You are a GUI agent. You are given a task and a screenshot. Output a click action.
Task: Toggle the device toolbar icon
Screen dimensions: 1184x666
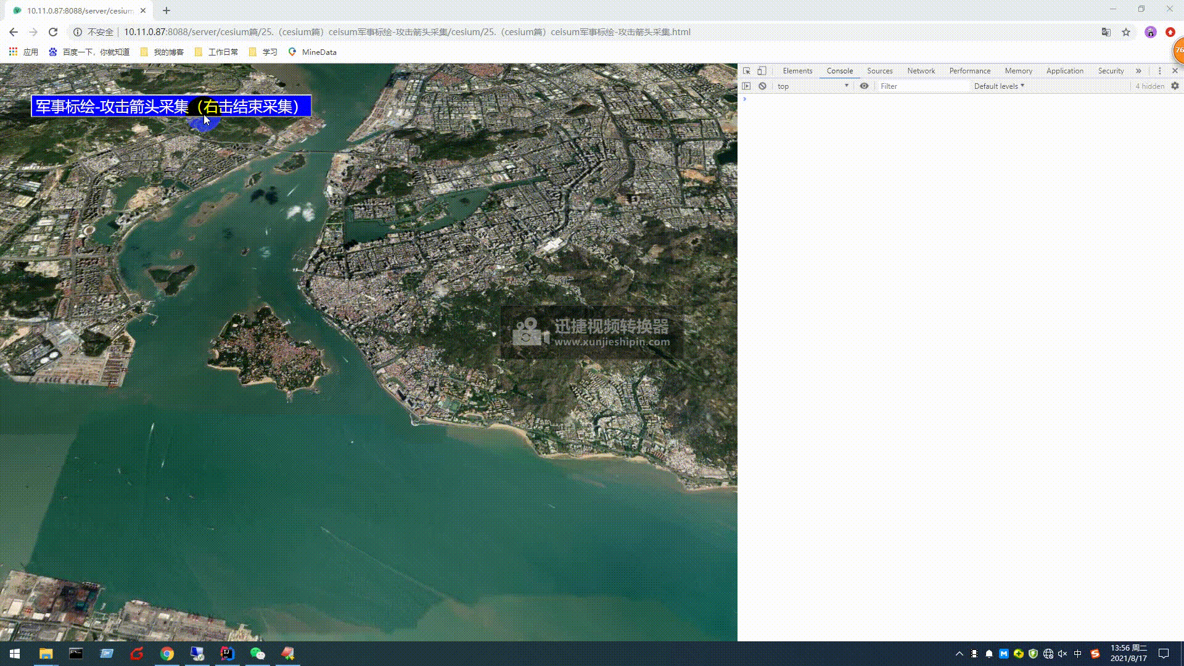coord(762,71)
